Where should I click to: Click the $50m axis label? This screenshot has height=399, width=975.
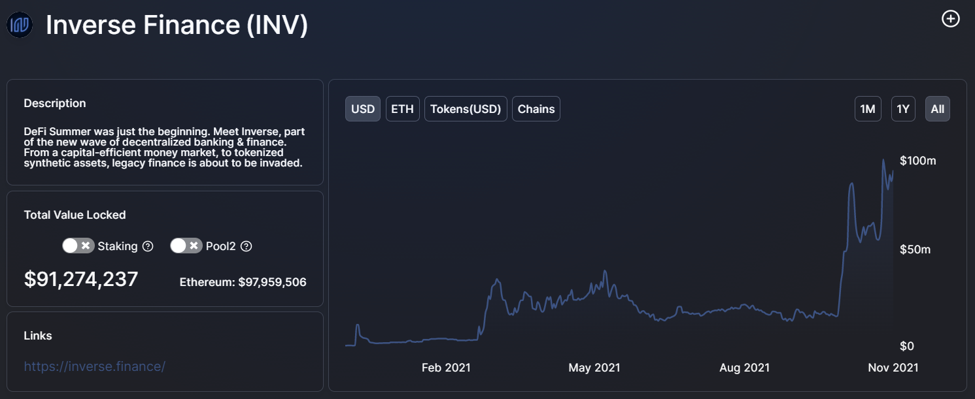click(915, 249)
